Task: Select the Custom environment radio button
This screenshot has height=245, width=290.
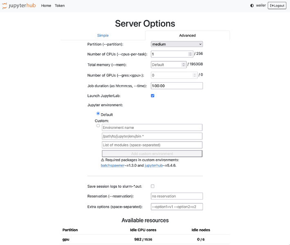Action: (98, 126)
